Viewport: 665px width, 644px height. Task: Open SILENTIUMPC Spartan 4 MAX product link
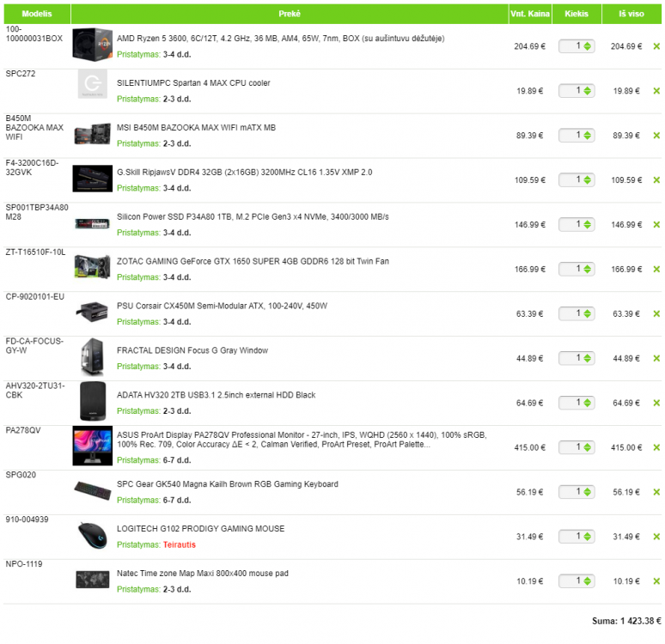[x=193, y=83]
